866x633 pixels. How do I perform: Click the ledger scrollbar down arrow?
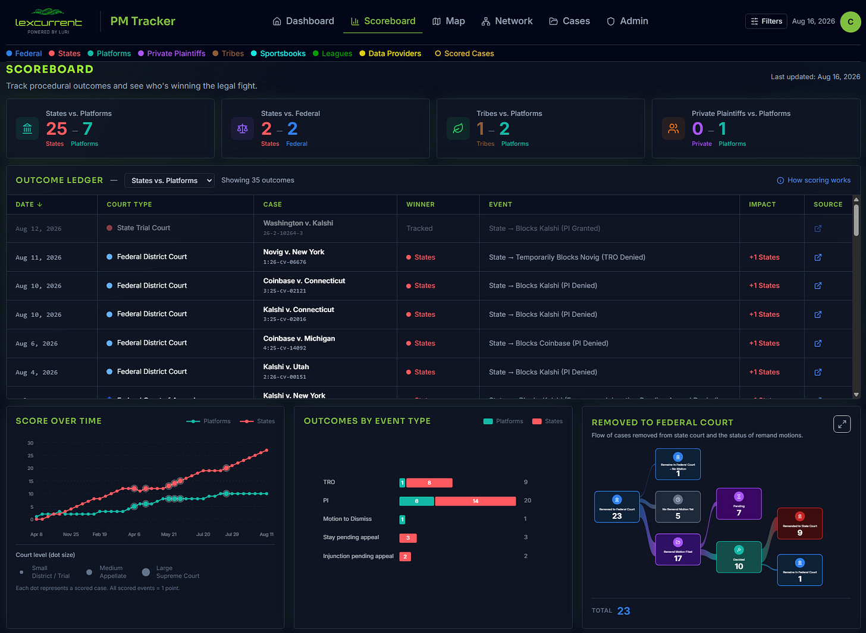click(x=856, y=395)
